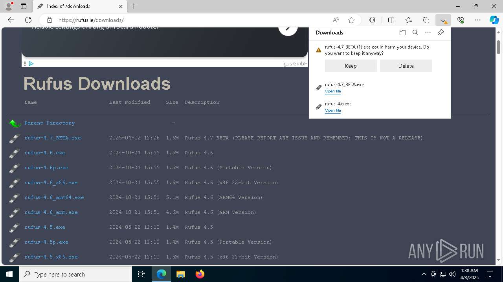
Task: Open File Explorer from taskbar
Action: click(x=180, y=274)
